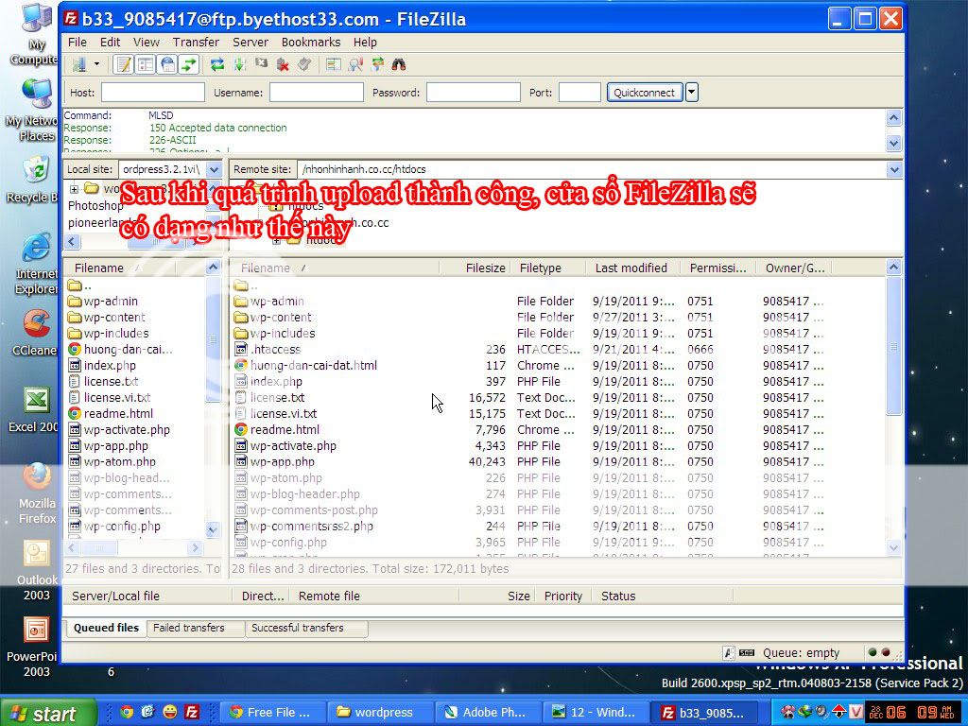
Task: Open the Edit menu
Action: 110,42
